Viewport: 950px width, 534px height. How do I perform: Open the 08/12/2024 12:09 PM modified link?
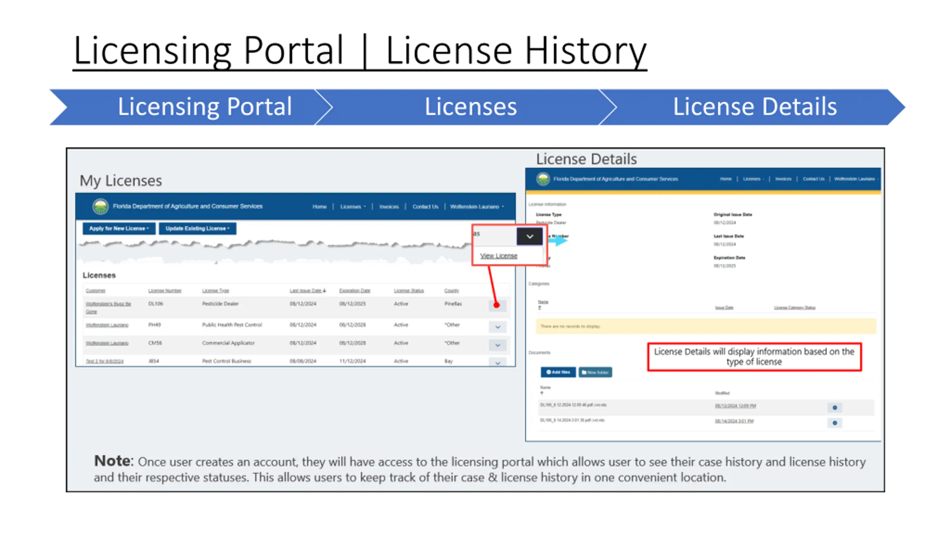pyautogui.click(x=736, y=406)
